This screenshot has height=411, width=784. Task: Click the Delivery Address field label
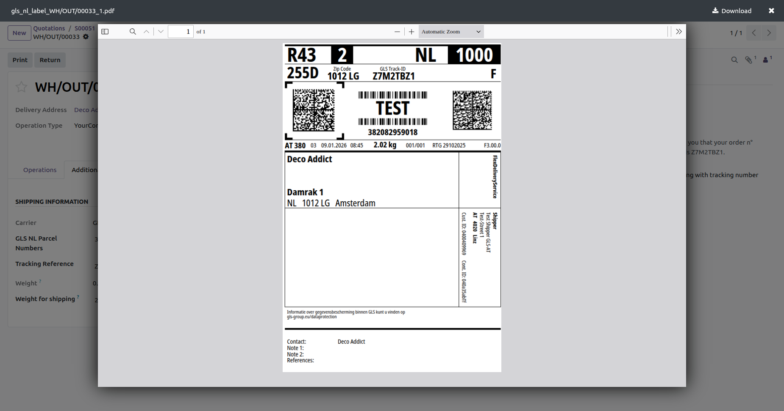(41, 110)
